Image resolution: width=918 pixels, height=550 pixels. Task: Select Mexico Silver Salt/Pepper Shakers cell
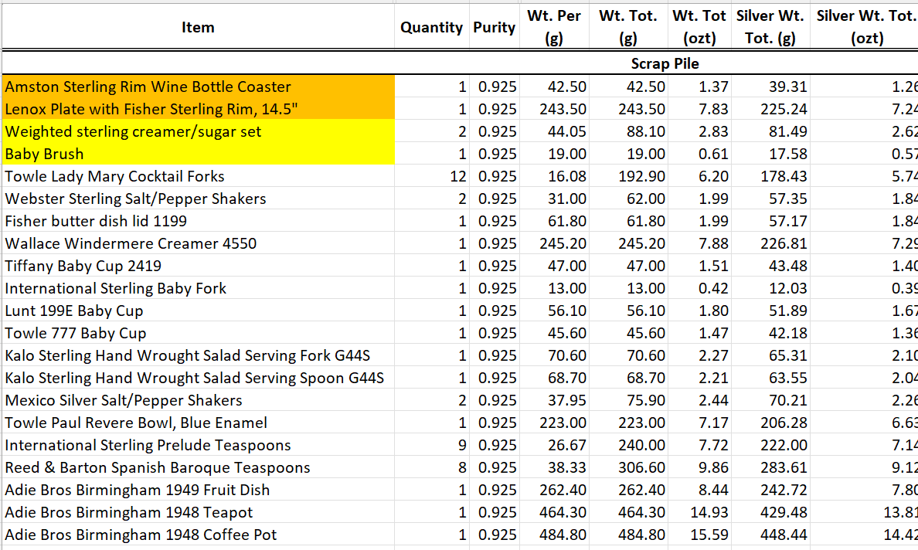pyautogui.click(x=199, y=400)
